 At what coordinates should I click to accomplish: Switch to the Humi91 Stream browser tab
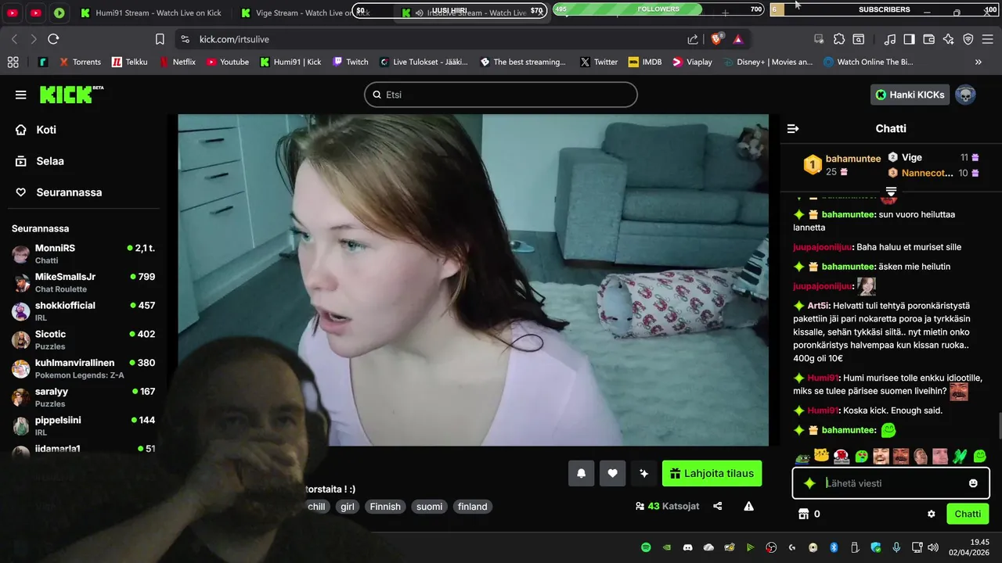coord(151,13)
